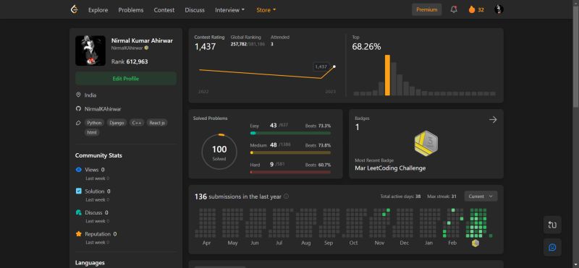Click the Languages heading
579x268 pixels.
[90, 263]
